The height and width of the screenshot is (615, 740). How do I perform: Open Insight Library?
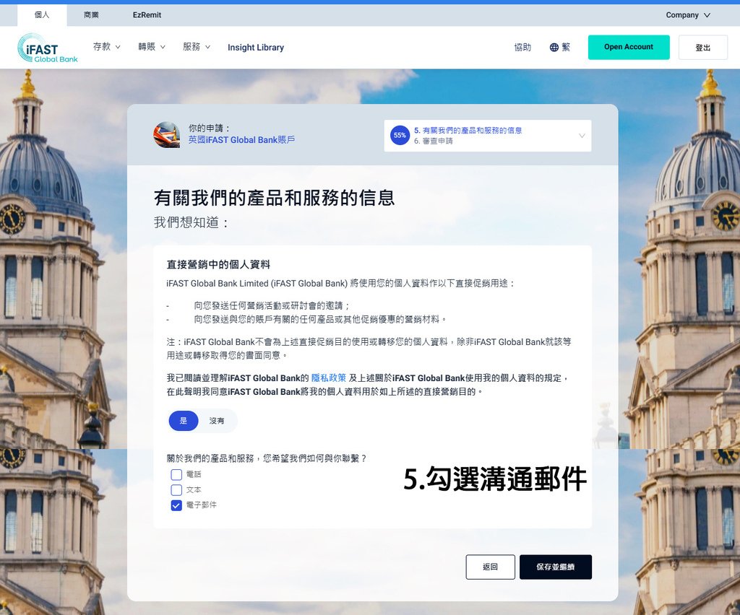[256, 47]
